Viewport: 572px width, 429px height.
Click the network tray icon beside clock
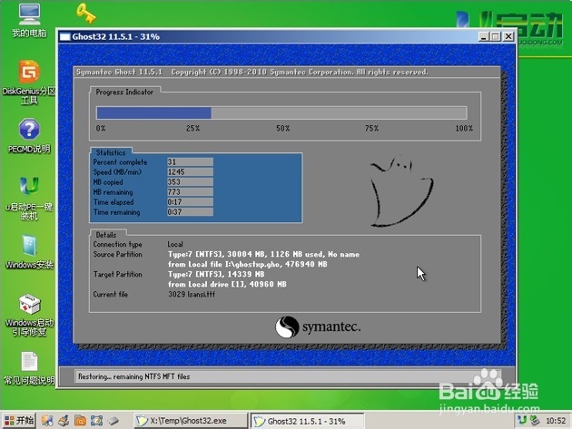(x=535, y=420)
